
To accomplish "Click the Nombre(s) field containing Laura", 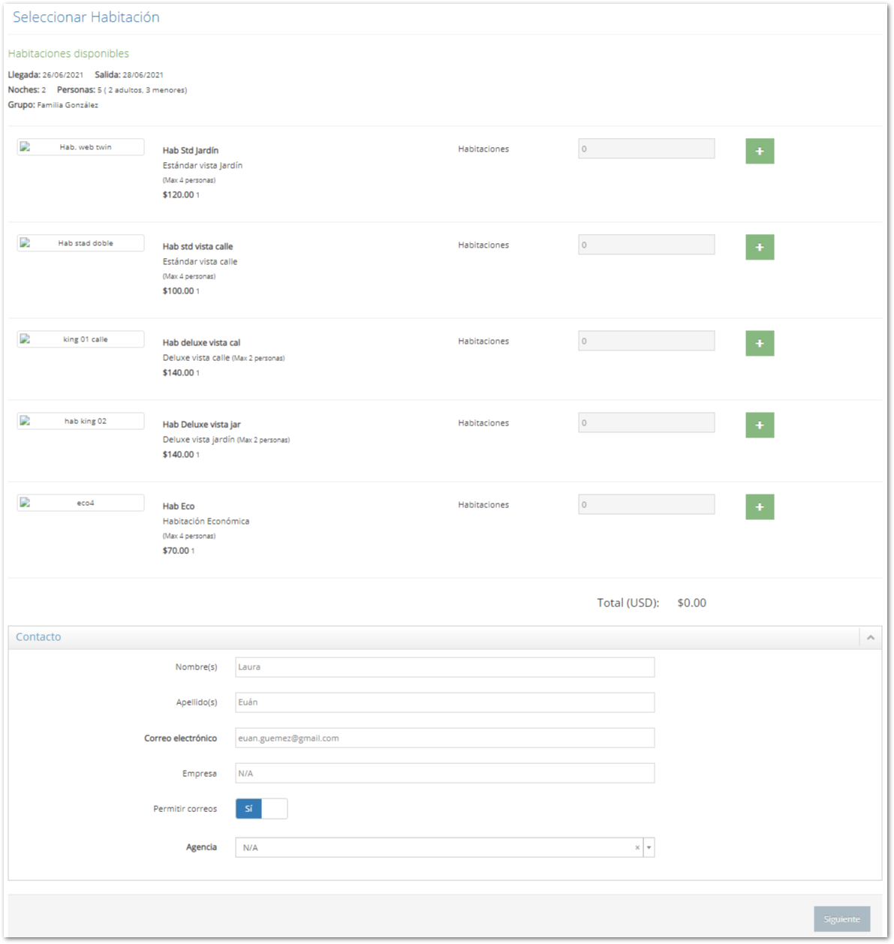I will (x=444, y=667).
